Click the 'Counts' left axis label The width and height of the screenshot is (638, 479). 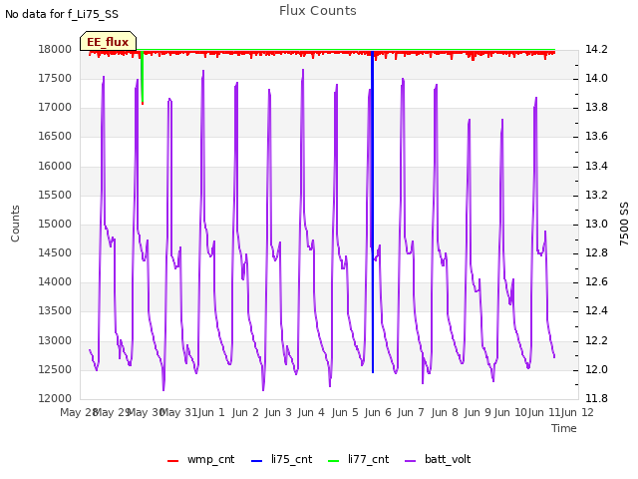15,224
